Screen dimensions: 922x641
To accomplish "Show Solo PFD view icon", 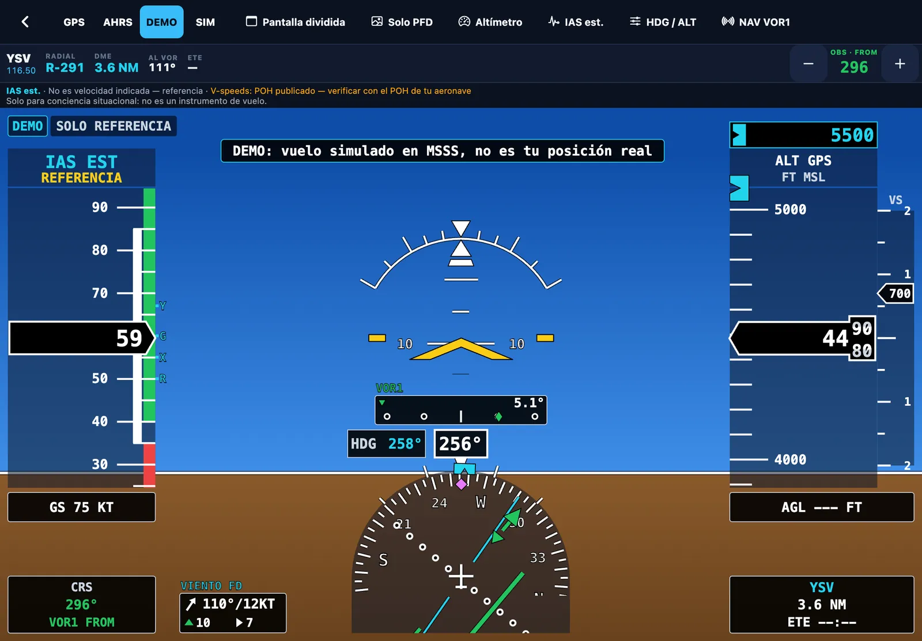I will (x=377, y=21).
